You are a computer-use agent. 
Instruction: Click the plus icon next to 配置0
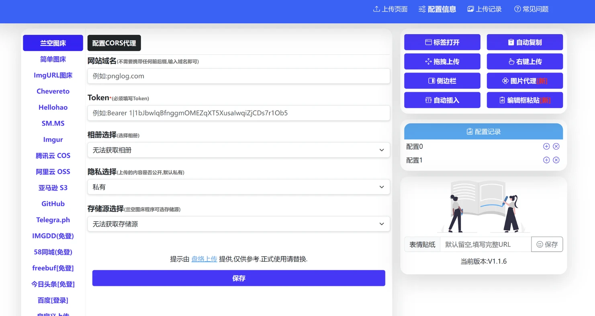pyautogui.click(x=546, y=146)
